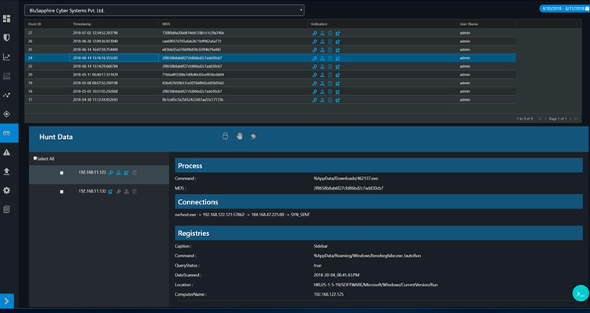Click the file indicator icon in Hunt 19 row
The width and height of the screenshot is (590, 313).
tap(330, 83)
